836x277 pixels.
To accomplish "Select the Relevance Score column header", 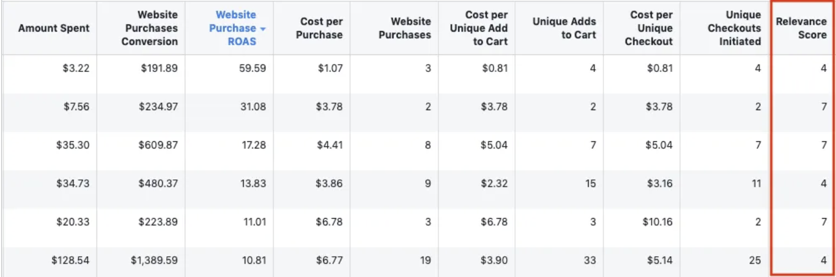I will tap(801, 28).
